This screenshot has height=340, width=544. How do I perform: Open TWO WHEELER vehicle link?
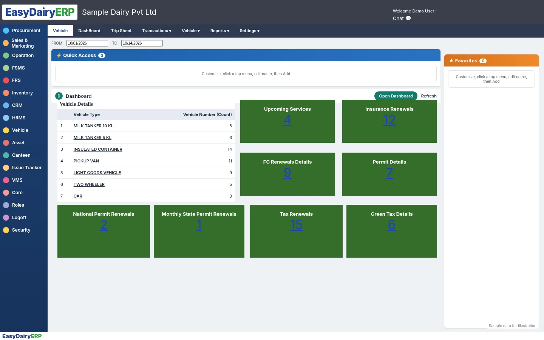89,184
